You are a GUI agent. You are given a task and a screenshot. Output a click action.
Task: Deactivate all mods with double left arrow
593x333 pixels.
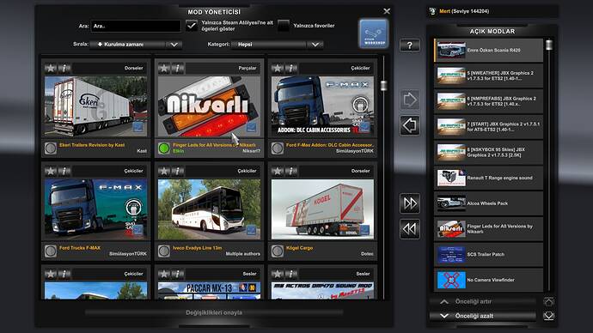point(410,229)
